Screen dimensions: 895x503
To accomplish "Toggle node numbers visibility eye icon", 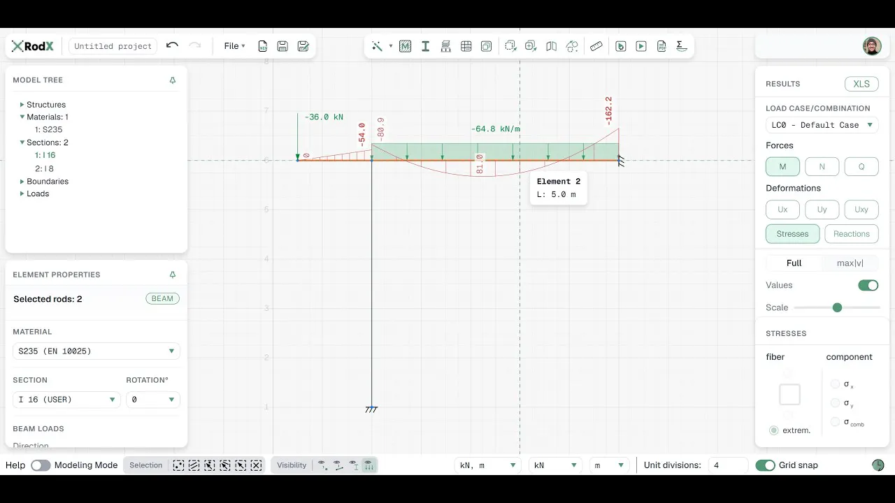I will click(x=322, y=465).
